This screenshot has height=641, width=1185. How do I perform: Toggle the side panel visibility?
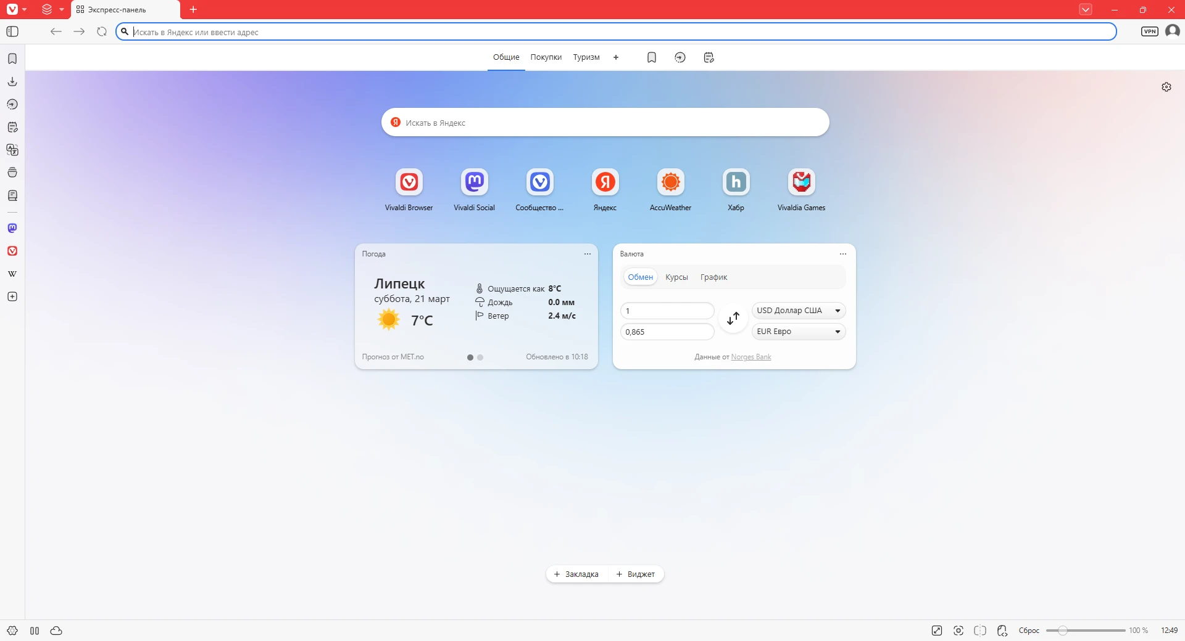[12, 31]
